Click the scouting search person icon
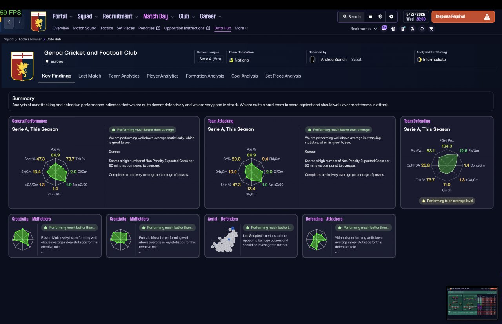Viewport: 502px width, 324px height. [412, 29]
